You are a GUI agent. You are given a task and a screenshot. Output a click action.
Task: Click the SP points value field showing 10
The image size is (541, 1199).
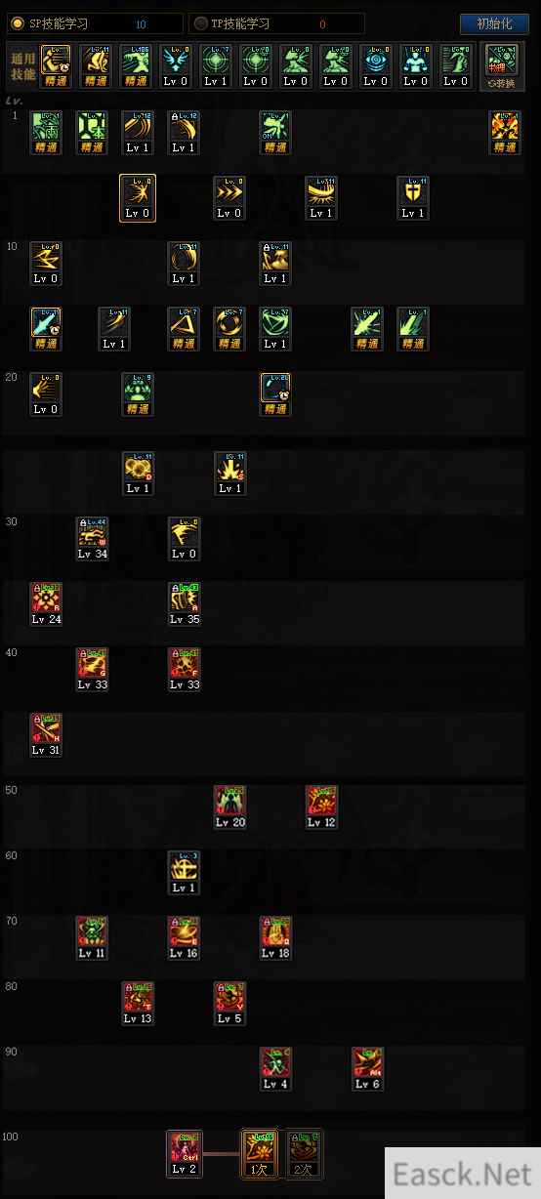(141, 23)
